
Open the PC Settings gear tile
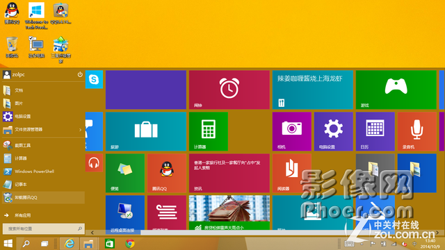334,131
